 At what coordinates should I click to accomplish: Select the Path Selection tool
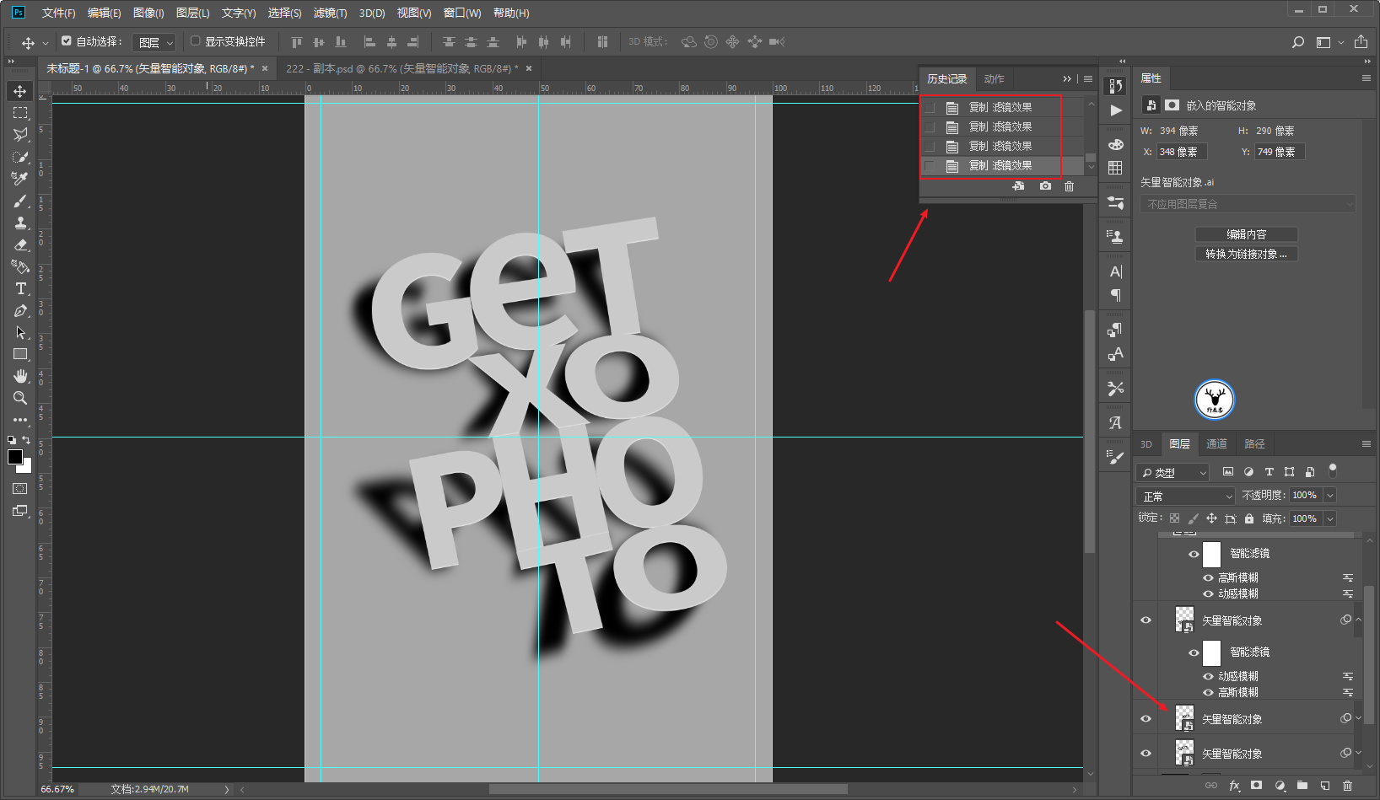(20, 332)
